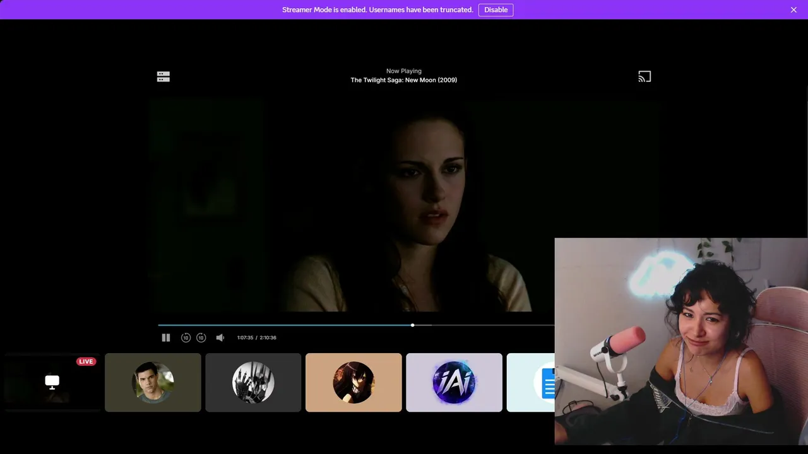Select the LIVE screen share tile

click(x=52, y=382)
